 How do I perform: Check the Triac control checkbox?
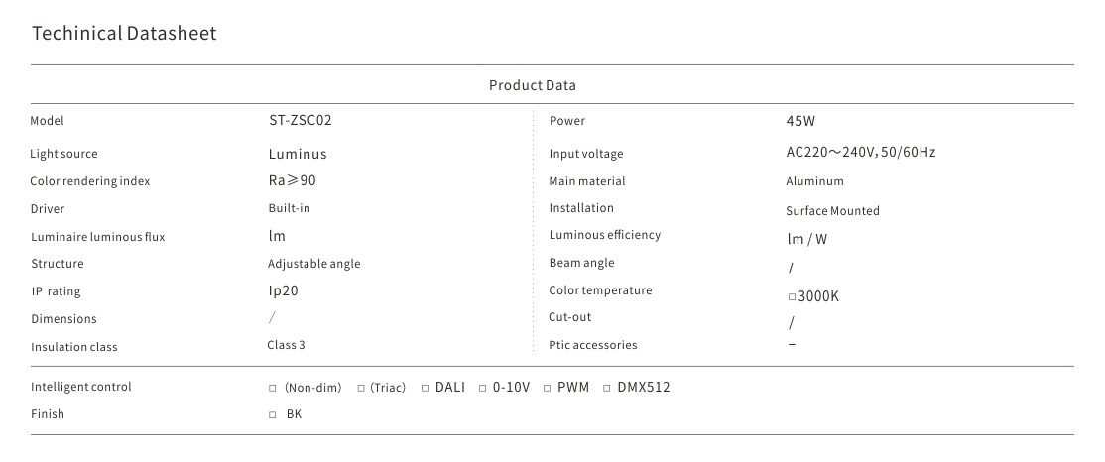(x=361, y=388)
